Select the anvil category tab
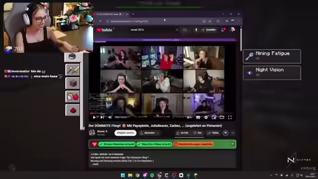This screenshot has width=318, height=179. (72, 57)
